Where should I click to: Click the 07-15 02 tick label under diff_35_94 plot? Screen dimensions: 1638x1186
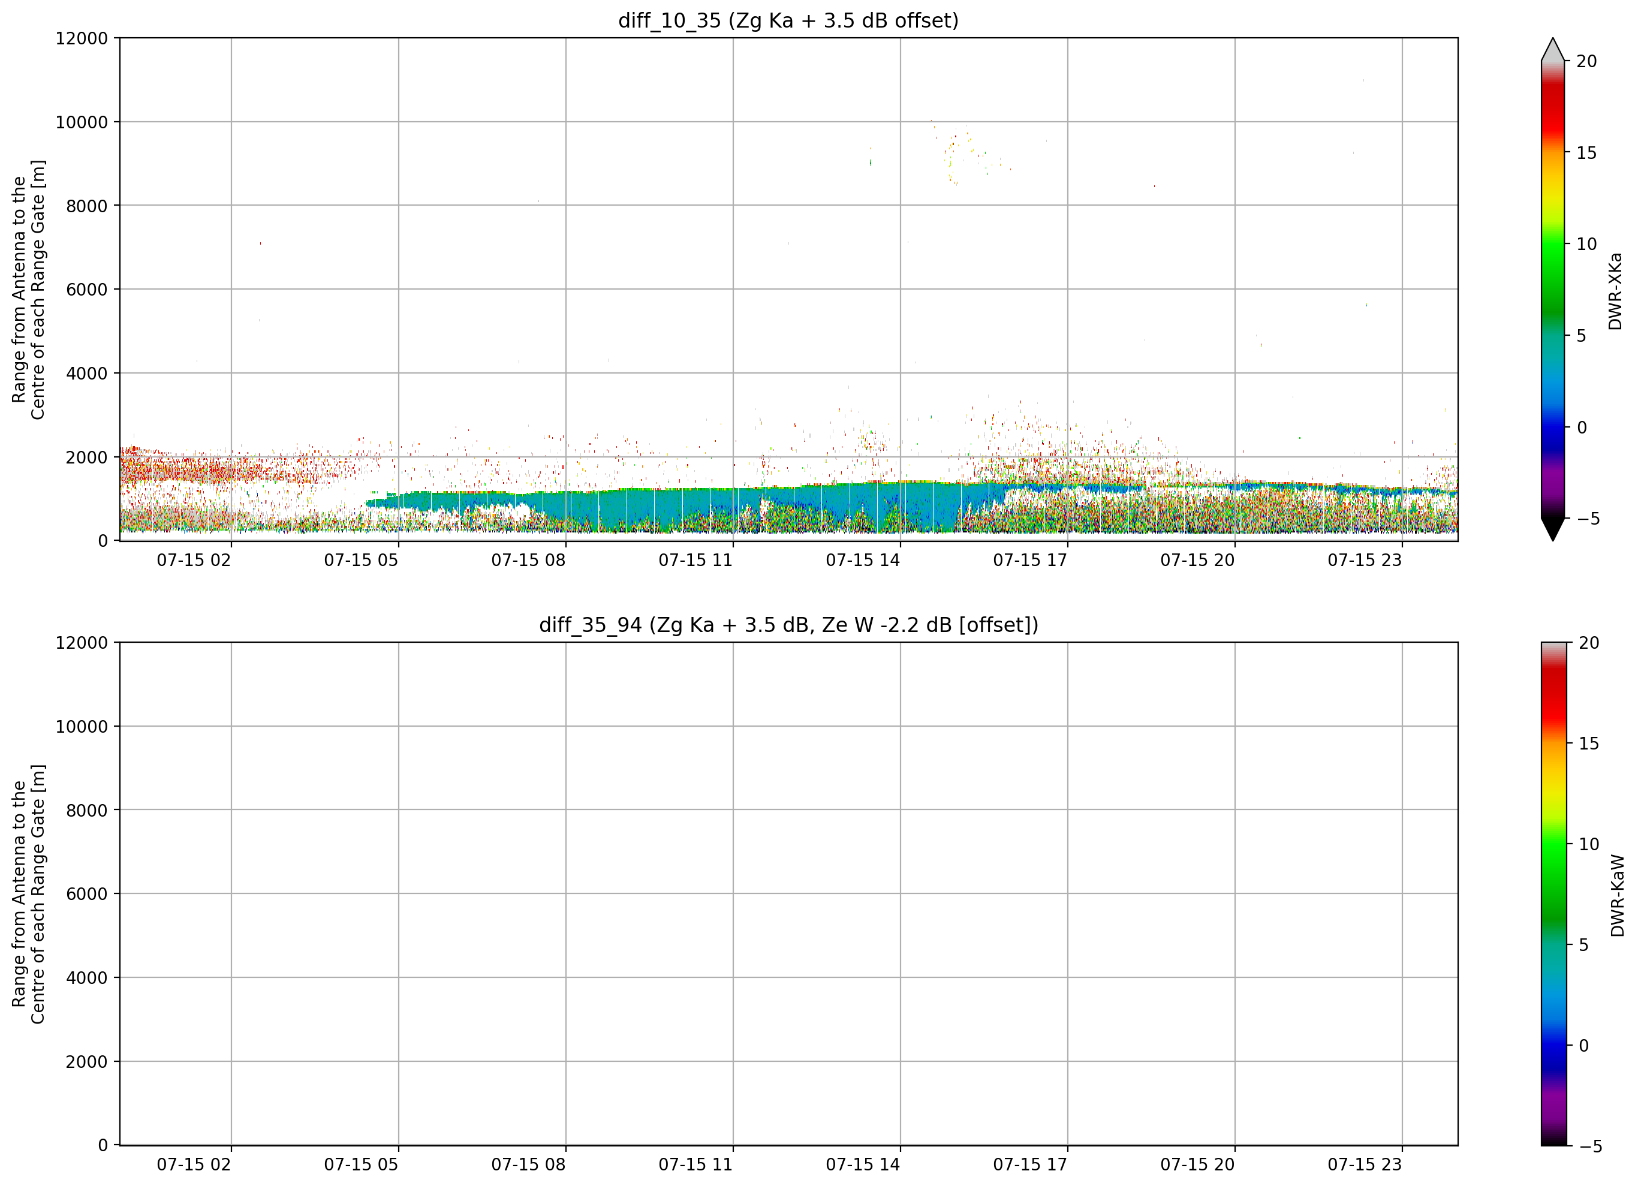tap(194, 1165)
